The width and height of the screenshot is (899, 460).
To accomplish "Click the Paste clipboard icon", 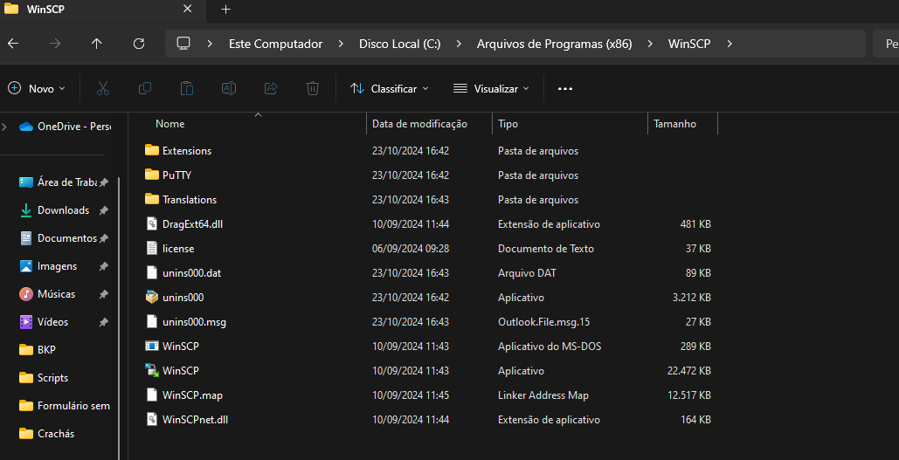I will pyautogui.click(x=187, y=88).
